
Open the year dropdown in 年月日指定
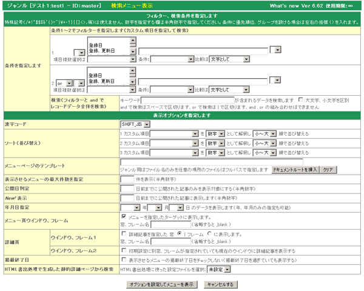click(130, 207)
